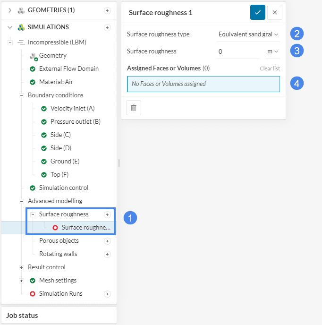Click Clear list link

pos(270,68)
